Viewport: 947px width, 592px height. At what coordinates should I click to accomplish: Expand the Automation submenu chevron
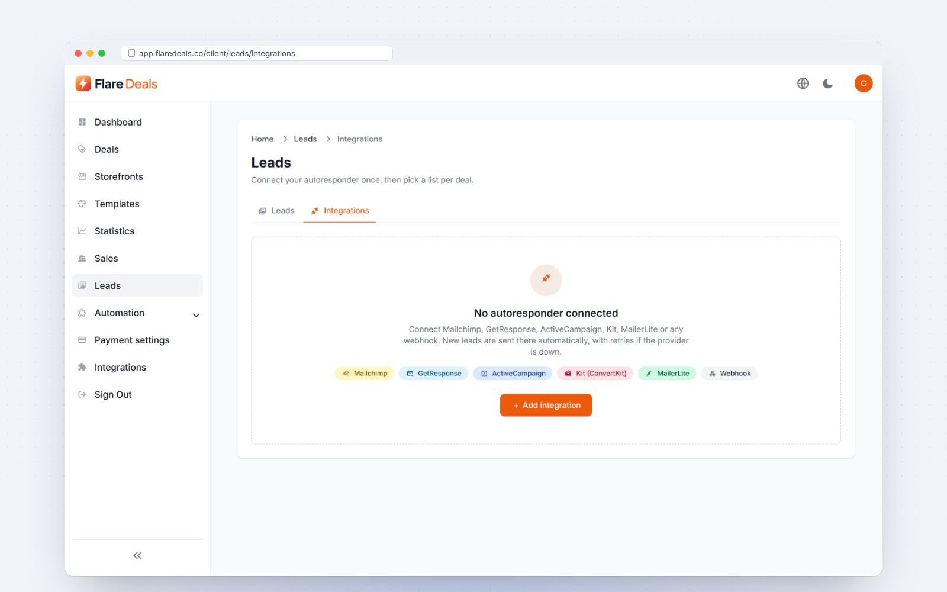196,315
